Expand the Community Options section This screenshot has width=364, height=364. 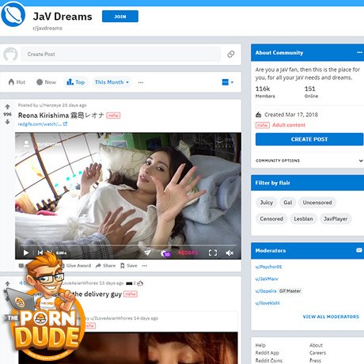(x=309, y=161)
